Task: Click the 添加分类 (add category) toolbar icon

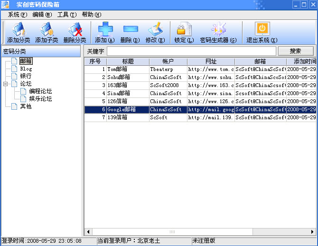Action: click(x=19, y=29)
